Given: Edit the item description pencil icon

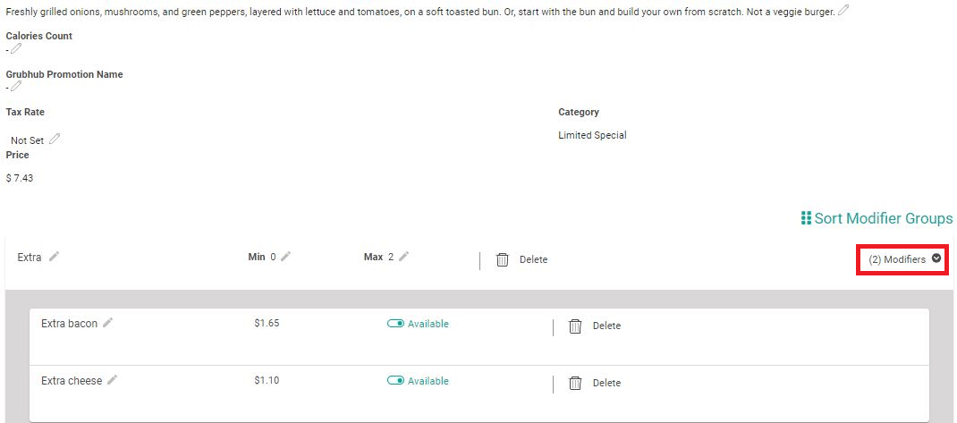Looking at the screenshot, I should point(843,11).
